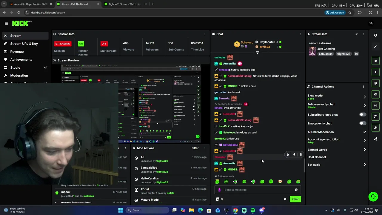382x215 pixels.
Task: Click the shop icon below the message box
Action: [218, 199]
